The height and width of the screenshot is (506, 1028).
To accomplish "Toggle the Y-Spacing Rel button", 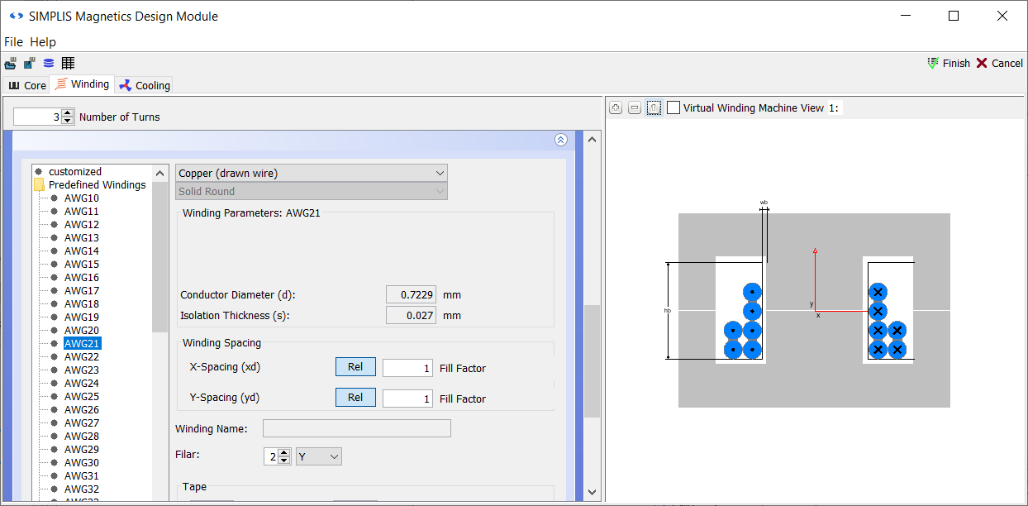I will (355, 398).
